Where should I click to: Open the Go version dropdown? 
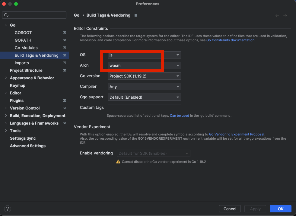point(144,76)
